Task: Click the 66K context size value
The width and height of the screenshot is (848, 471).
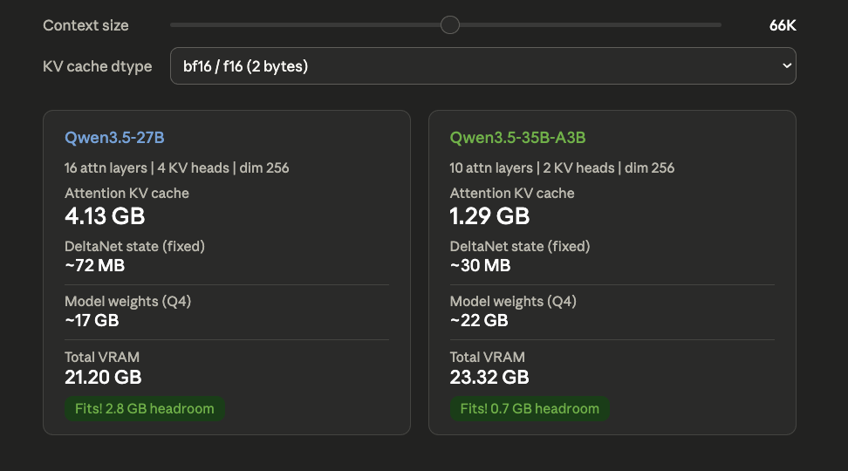Action: pos(782,25)
